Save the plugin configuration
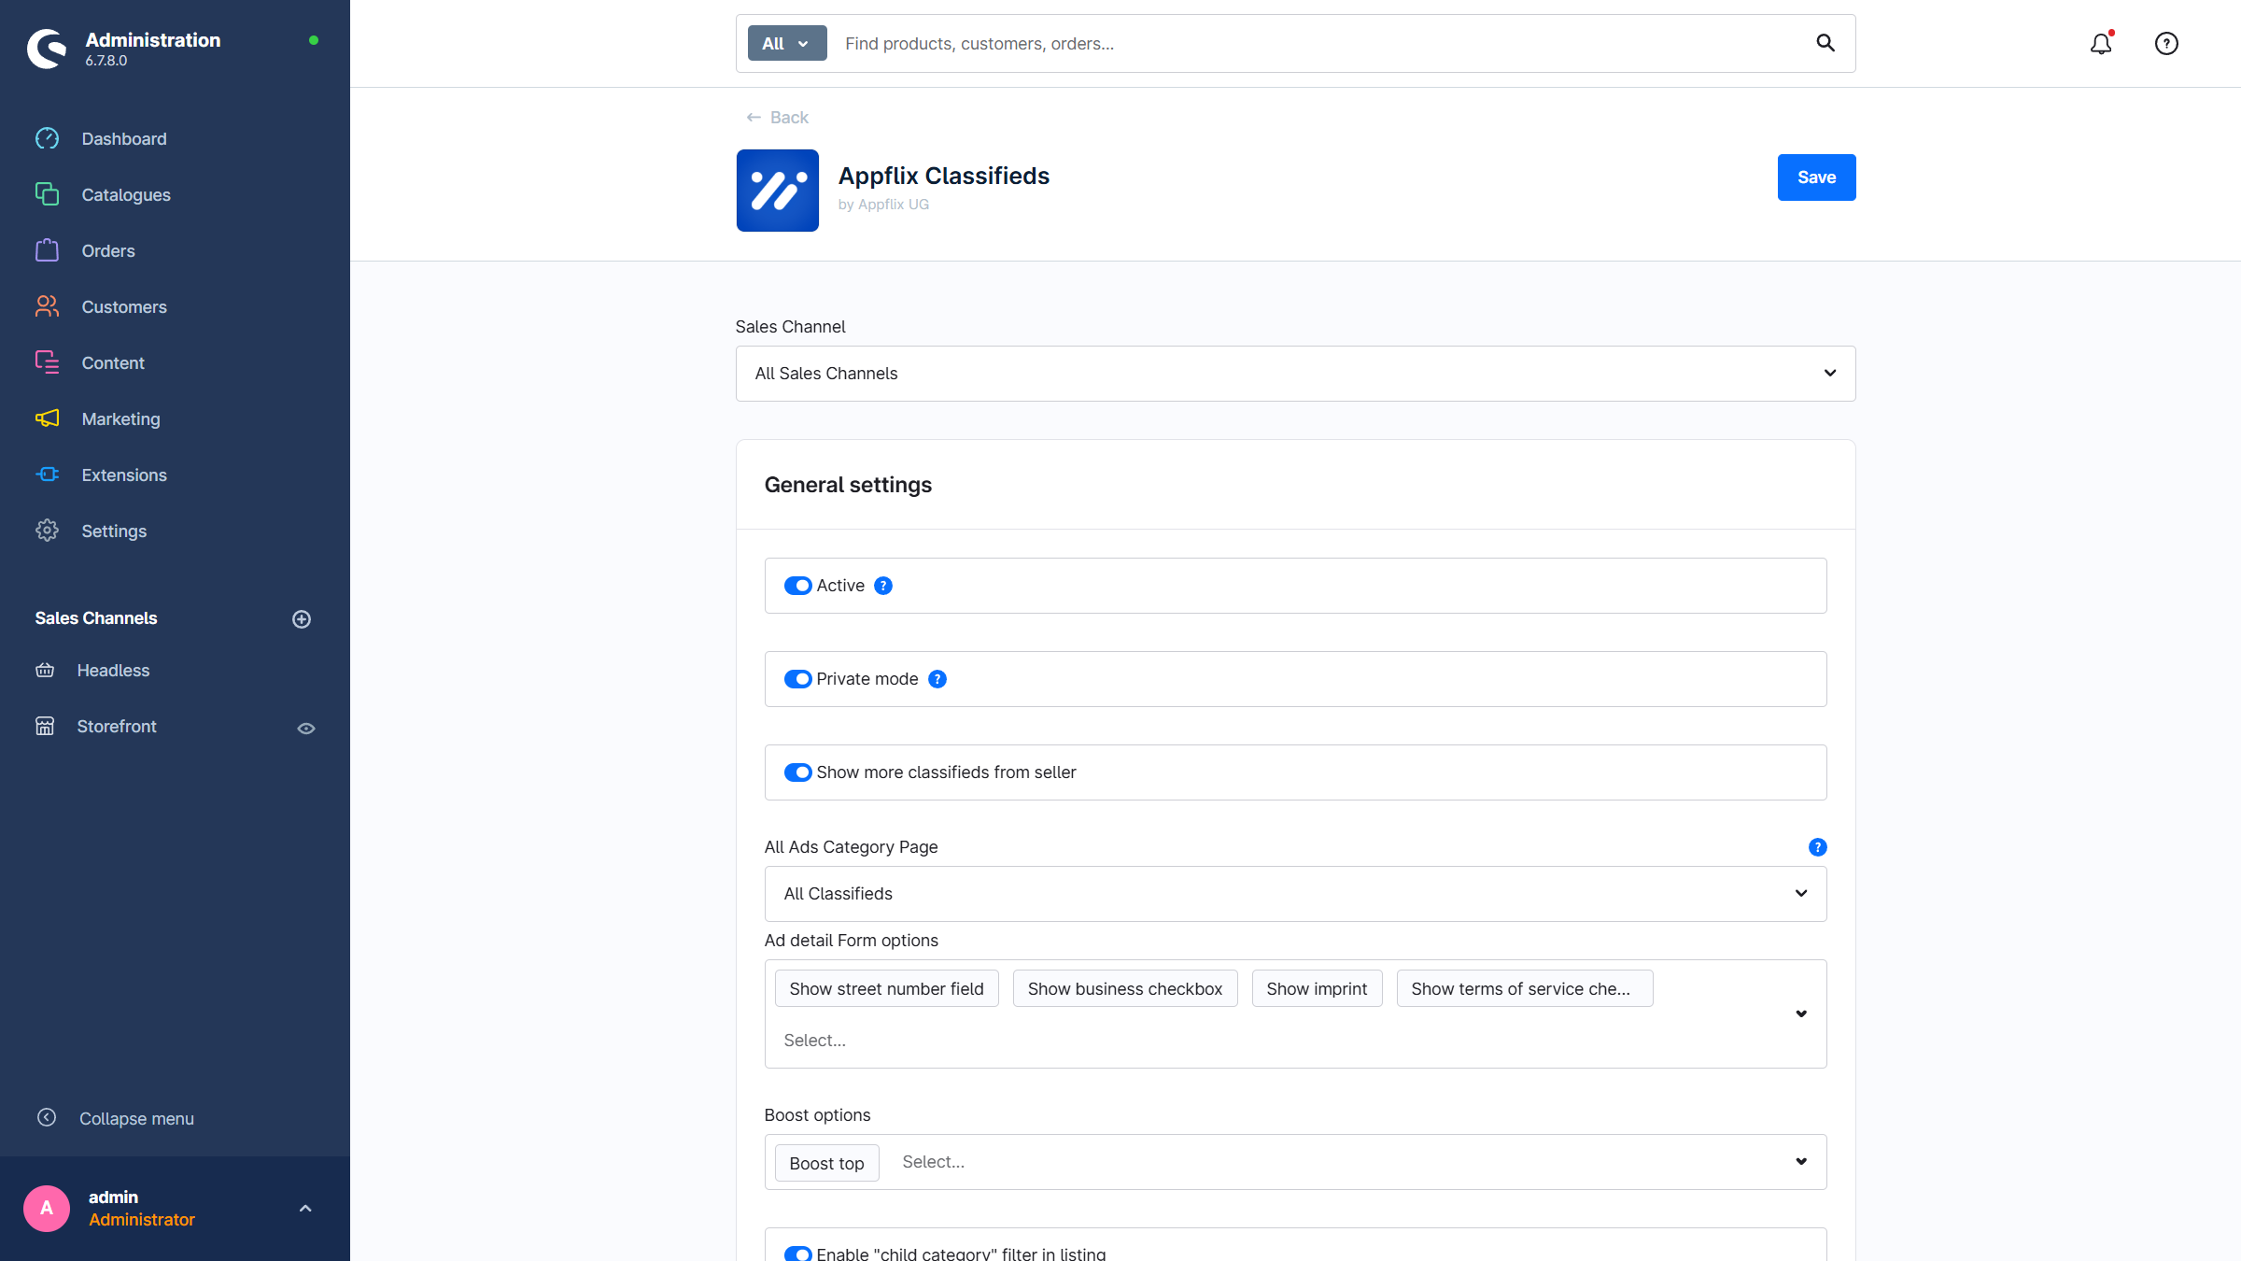The height and width of the screenshot is (1261, 2241). pos(1815,177)
